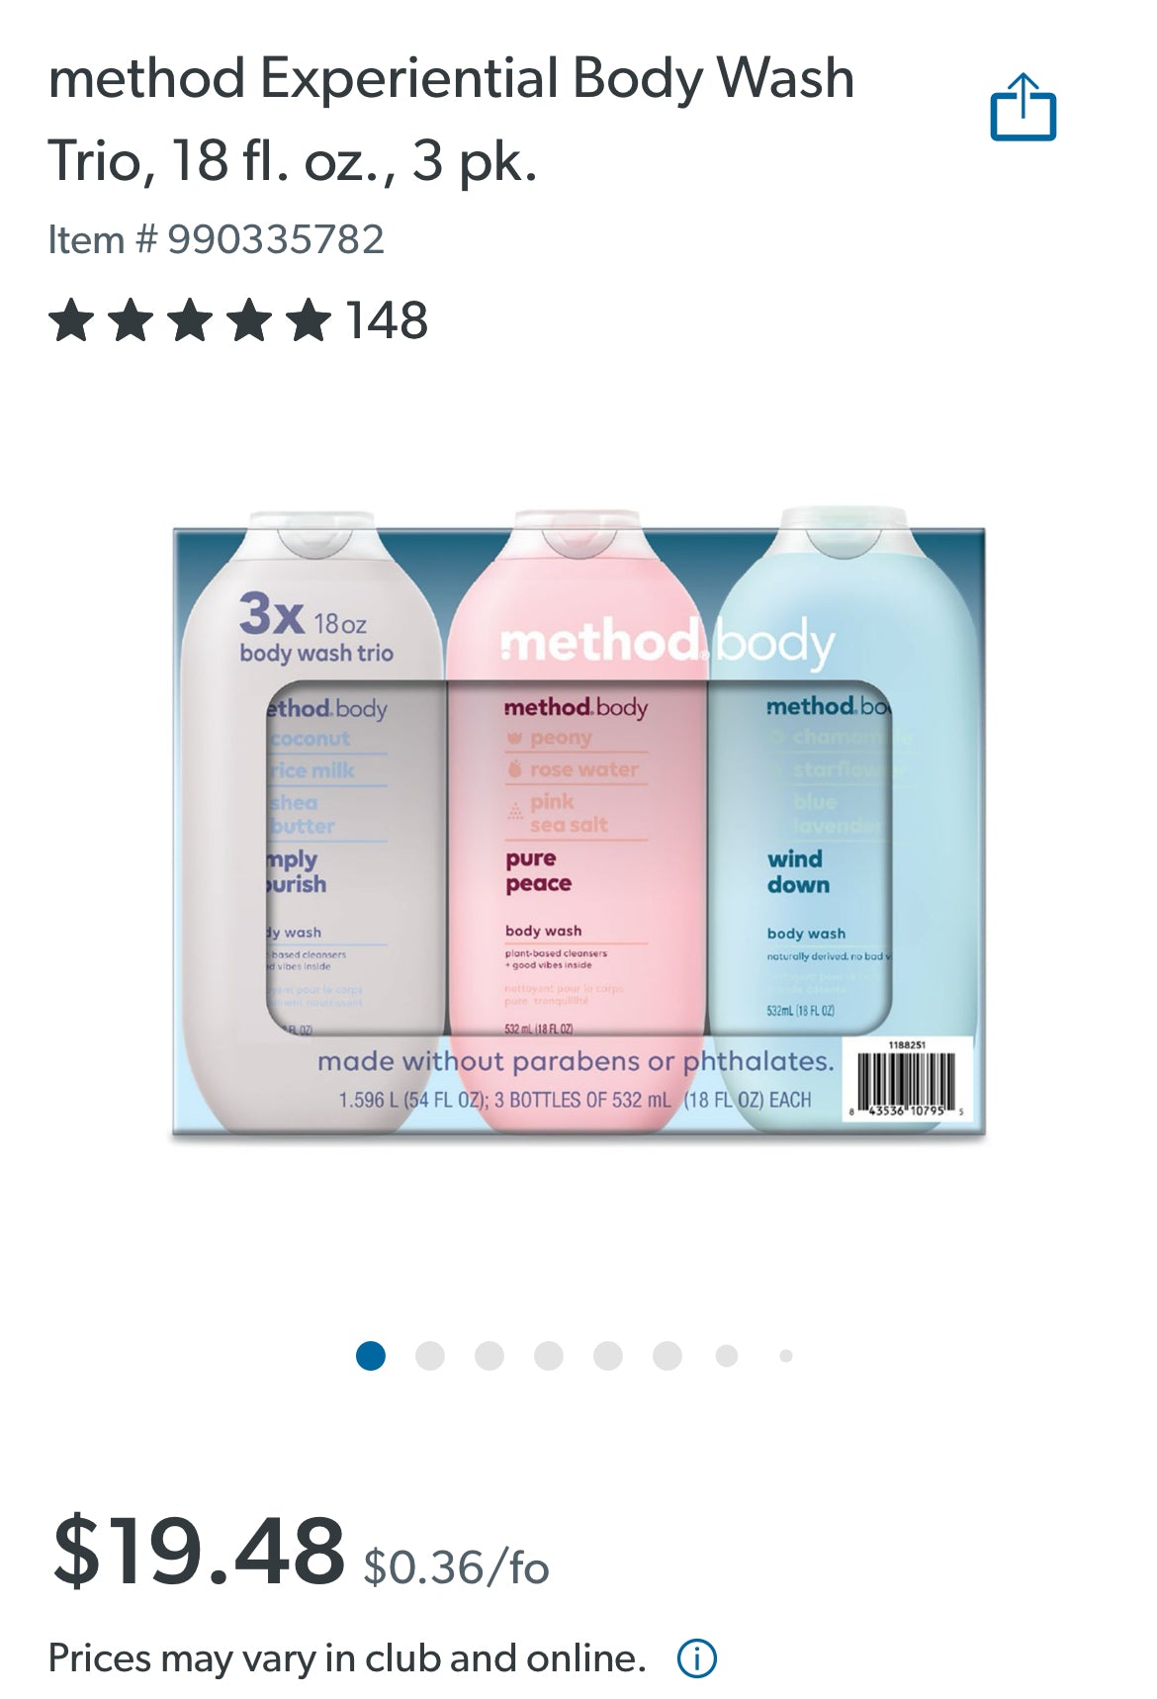Select the seventh carousel dot
This screenshot has height=1699, width=1157.
(x=727, y=1356)
